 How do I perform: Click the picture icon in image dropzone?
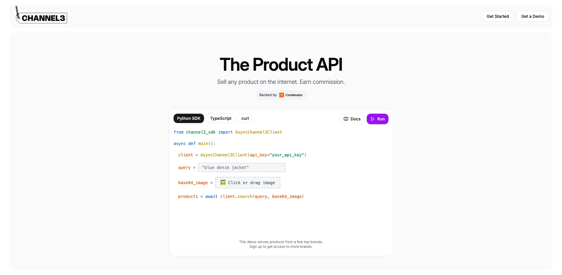(x=223, y=182)
